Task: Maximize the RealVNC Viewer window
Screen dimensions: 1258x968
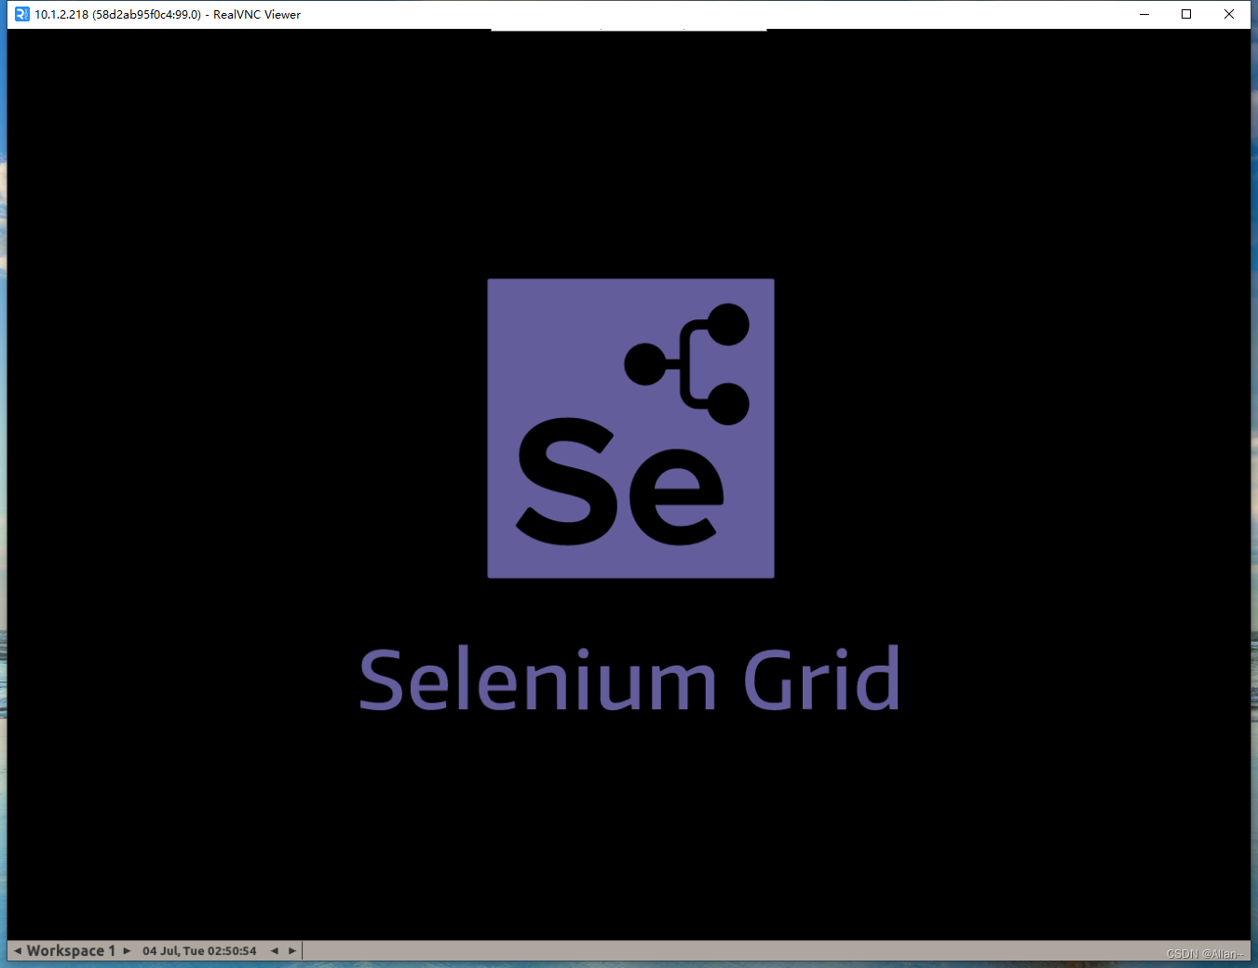Action: (1186, 14)
